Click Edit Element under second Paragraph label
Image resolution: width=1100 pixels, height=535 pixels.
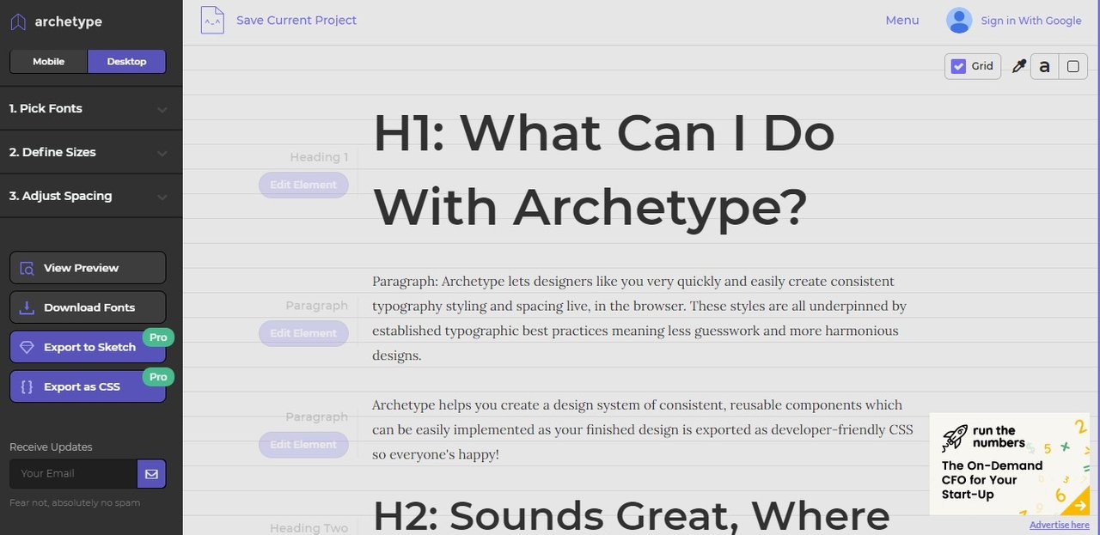click(x=303, y=445)
